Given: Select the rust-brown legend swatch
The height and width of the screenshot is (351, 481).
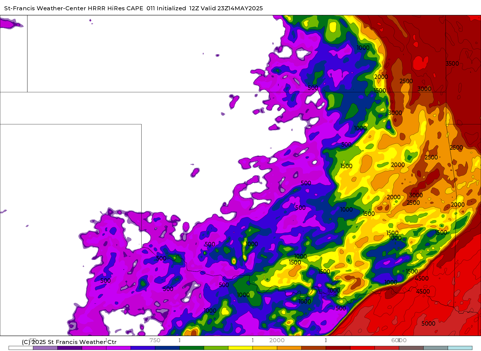Looking at the screenshot, I should point(314,348).
